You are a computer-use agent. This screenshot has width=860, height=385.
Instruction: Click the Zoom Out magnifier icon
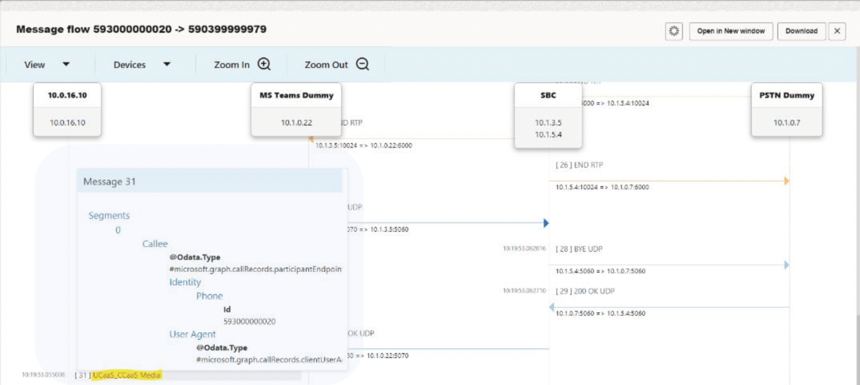363,64
